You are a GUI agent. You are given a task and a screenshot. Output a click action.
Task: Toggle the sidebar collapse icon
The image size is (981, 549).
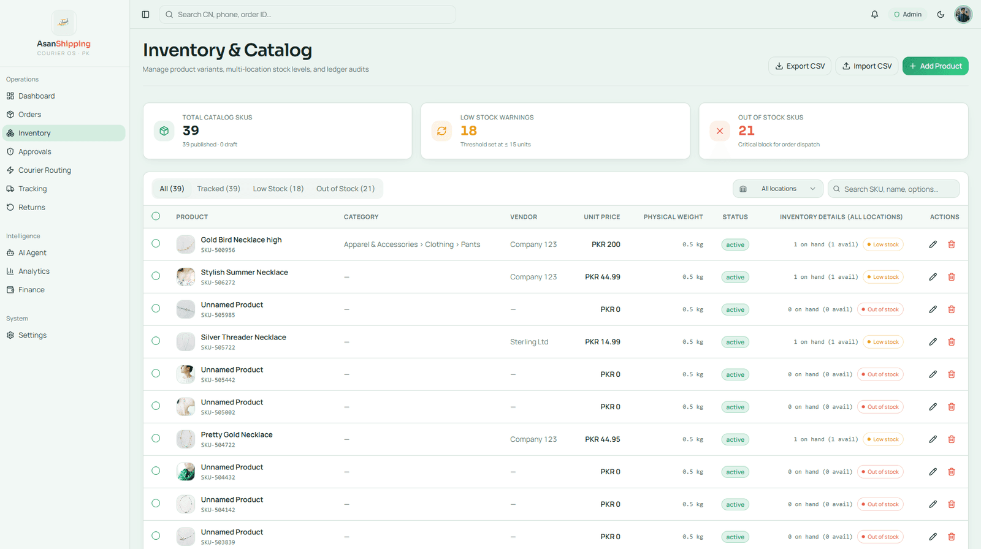click(145, 15)
